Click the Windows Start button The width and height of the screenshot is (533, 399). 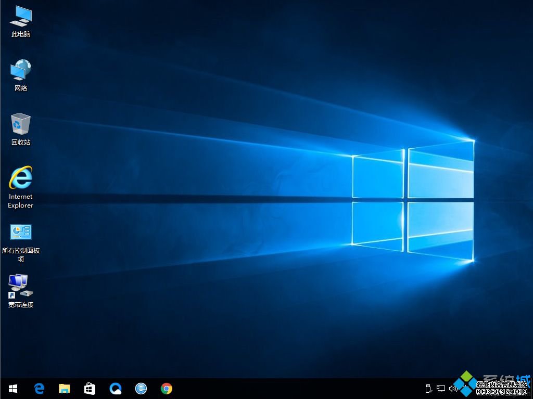(x=12, y=389)
